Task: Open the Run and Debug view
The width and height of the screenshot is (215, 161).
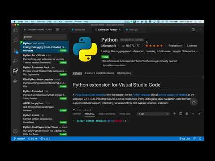Action: (x=15, y=61)
